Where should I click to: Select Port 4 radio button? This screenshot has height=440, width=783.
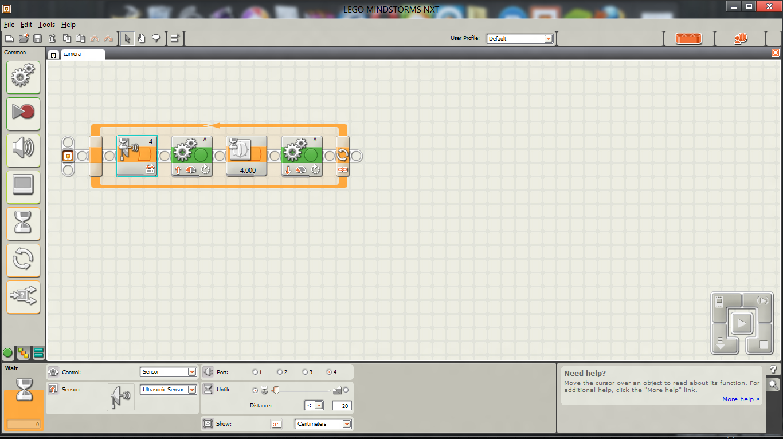[330, 372]
